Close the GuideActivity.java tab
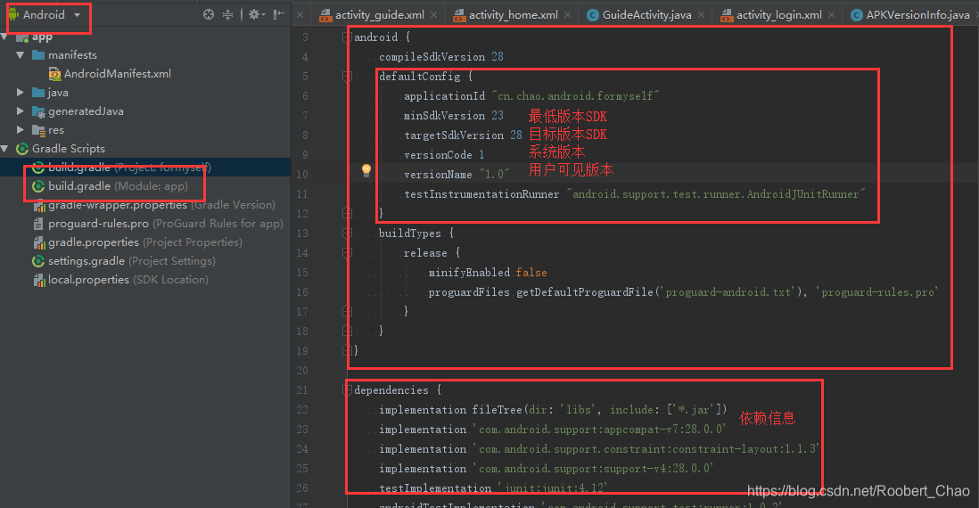The width and height of the screenshot is (979, 508). tap(701, 15)
